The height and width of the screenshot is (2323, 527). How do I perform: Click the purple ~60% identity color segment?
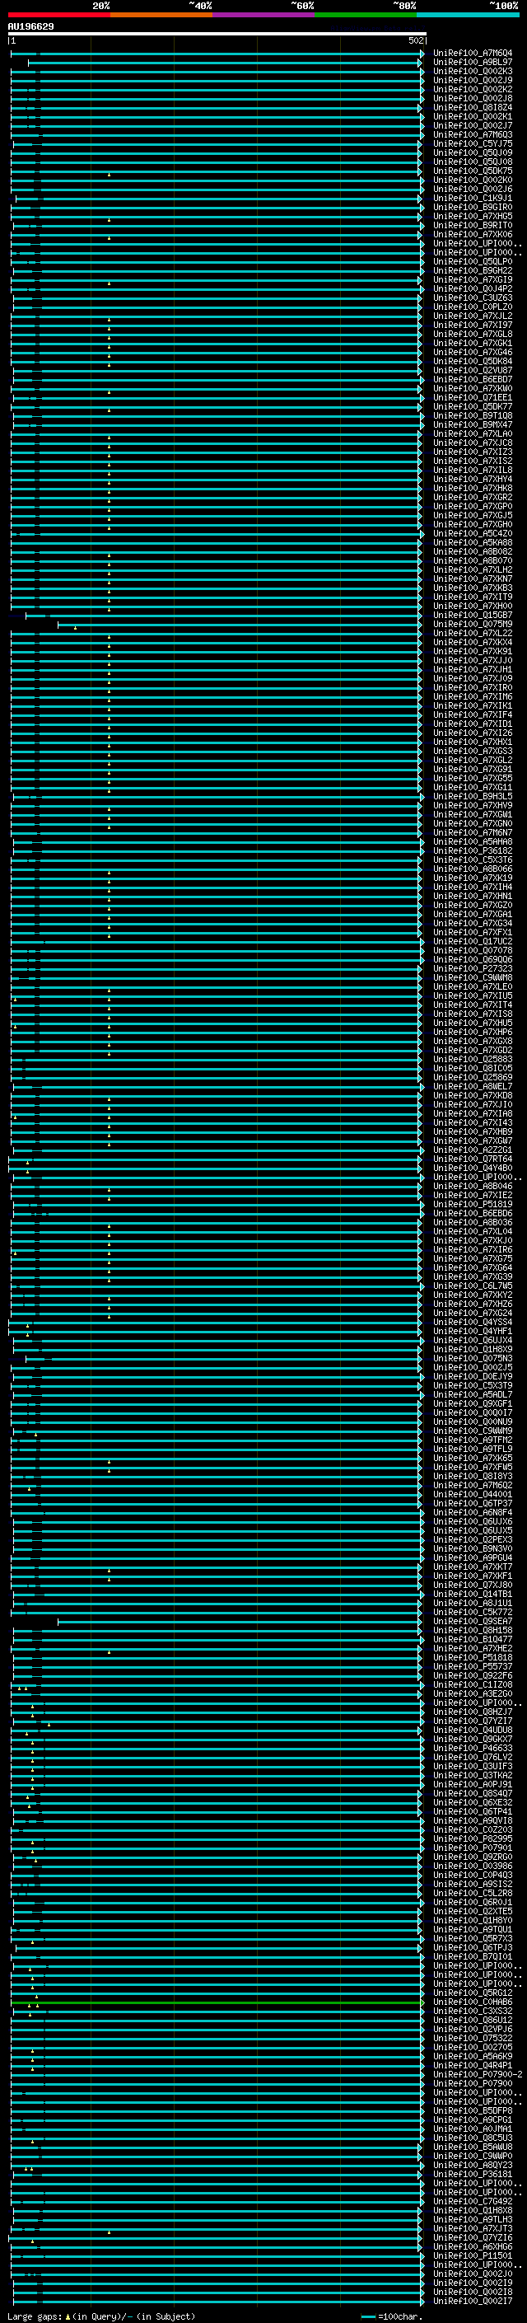264,16
